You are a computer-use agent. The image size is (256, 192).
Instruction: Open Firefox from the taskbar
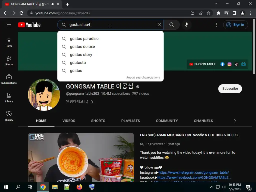(x=79, y=187)
